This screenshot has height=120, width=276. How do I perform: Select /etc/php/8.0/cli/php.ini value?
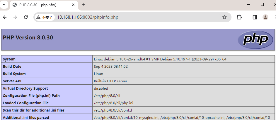(113, 103)
